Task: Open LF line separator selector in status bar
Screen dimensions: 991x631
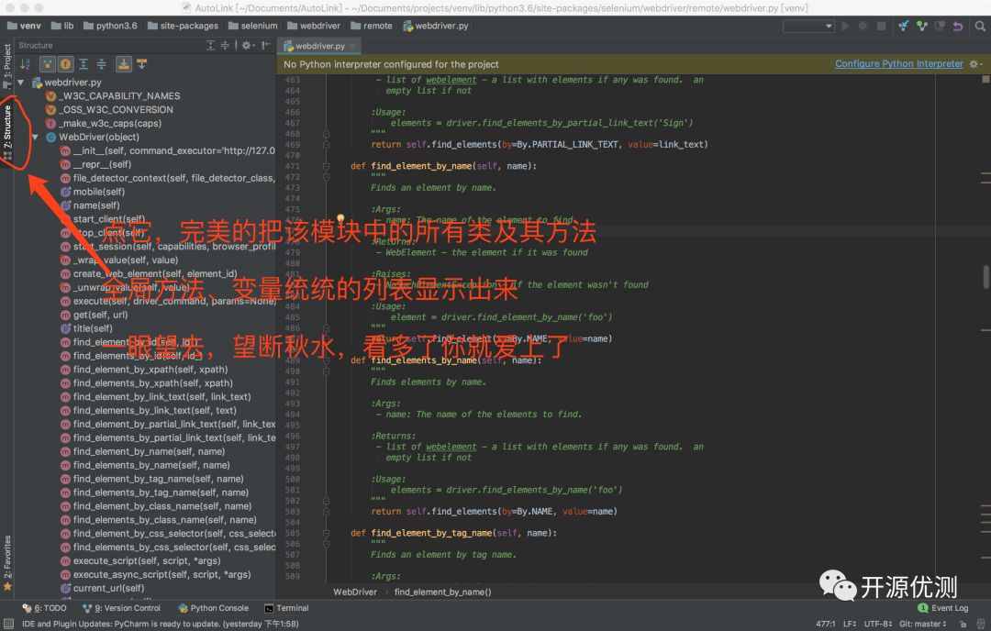Action: point(850,624)
